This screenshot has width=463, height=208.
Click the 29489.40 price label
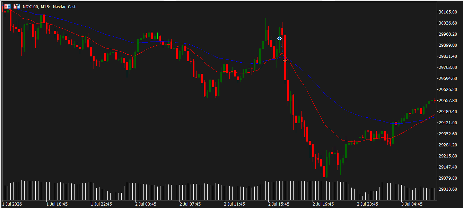(448, 112)
